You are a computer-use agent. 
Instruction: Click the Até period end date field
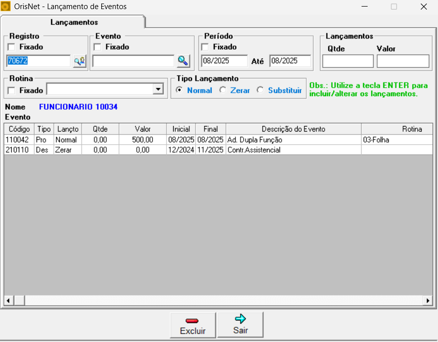pyautogui.click(x=290, y=61)
